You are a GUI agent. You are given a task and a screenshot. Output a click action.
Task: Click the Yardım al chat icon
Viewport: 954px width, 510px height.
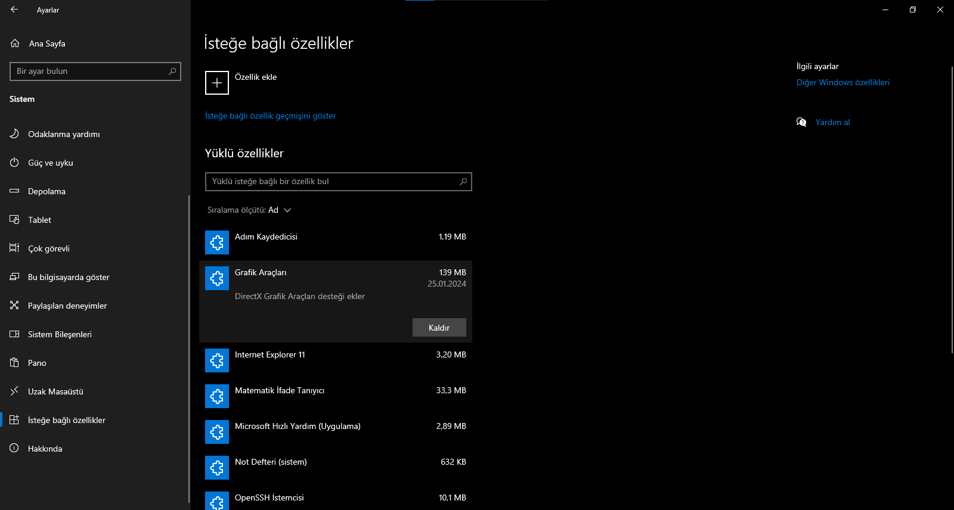pos(801,122)
